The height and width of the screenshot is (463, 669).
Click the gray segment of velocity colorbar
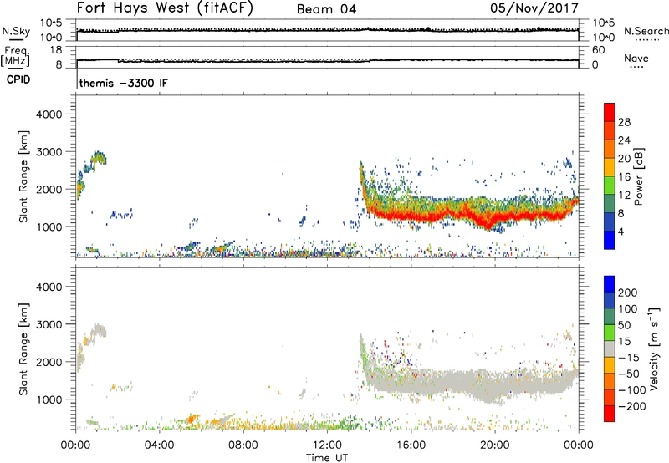(x=610, y=349)
